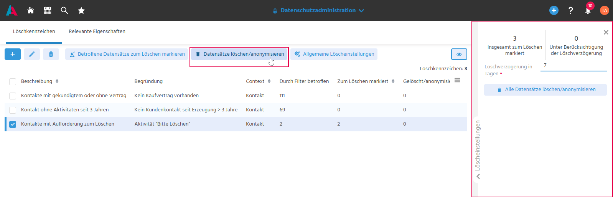Open Allgemeine Löscheinstellungen
The height and width of the screenshot is (197, 613).
[334, 54]
